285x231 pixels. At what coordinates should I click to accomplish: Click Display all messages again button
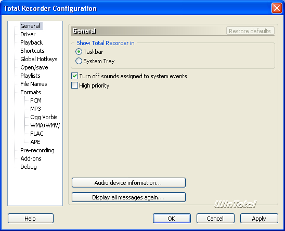[x=128, y=197]
